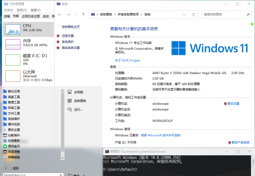This screenshot has height=176, width=255.
Task: Click the AMD Ryzen 5 2500U processor text
Action: click(189, 73)
